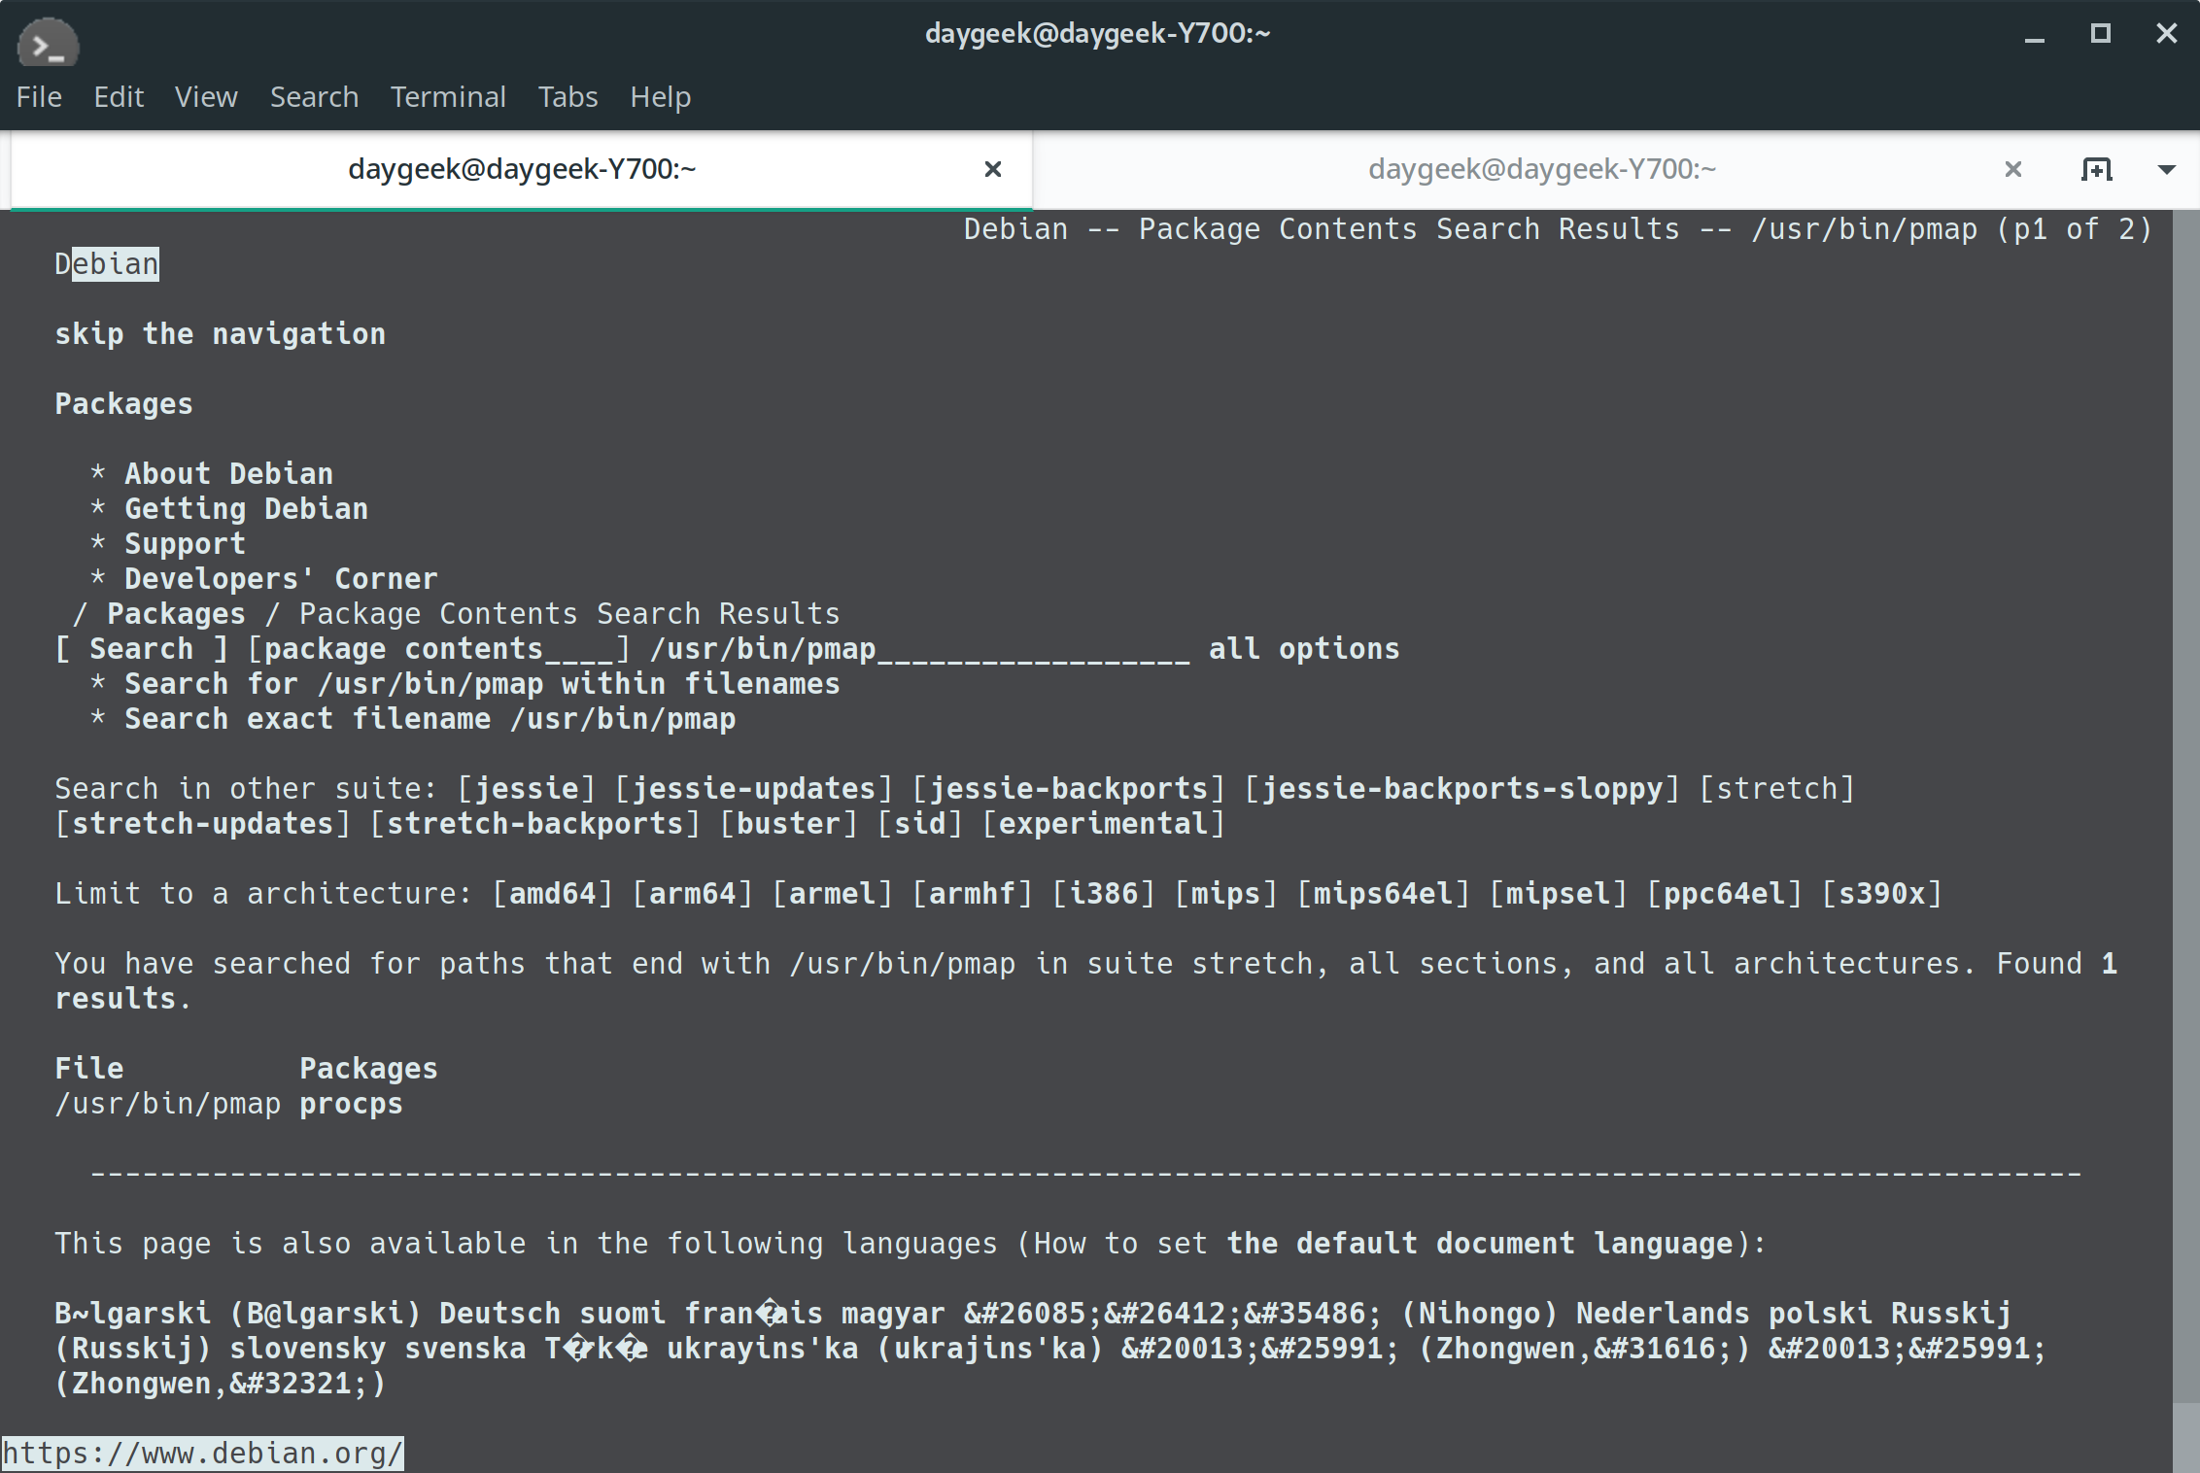Select the jessie-backports-sloppy suite link
The image size is (2200, 1473).
[1461, 789]
